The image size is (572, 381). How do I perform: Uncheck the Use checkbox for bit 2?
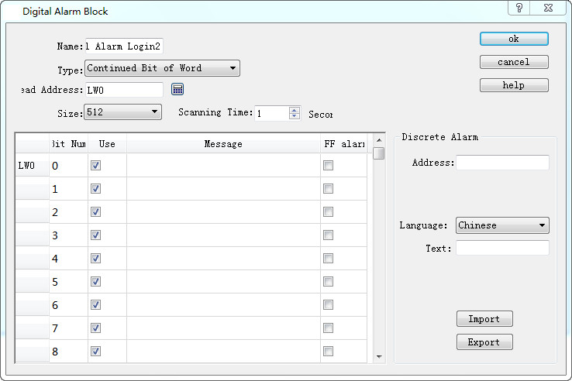[x=95, y=212]
